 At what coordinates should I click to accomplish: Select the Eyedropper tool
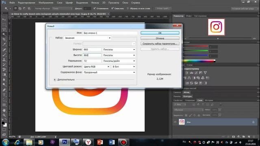pos(4,44)
